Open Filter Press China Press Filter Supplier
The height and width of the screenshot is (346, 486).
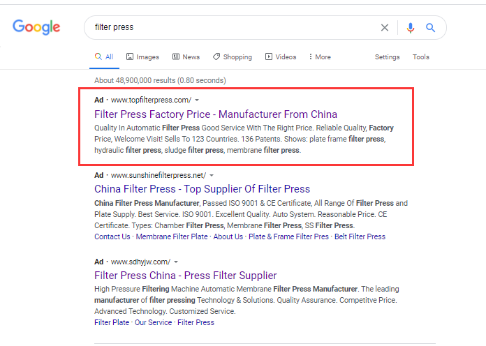[185, 276]
